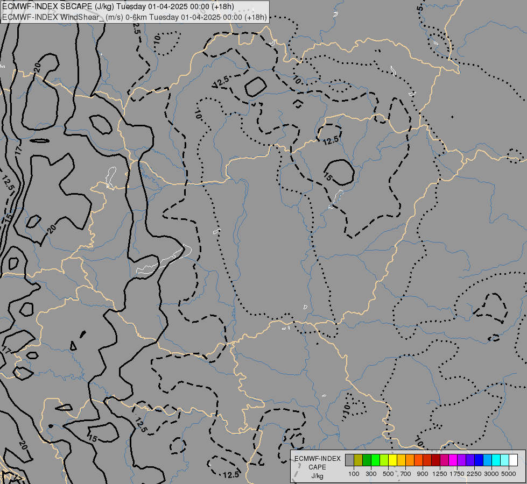The image size is (527, 484).
Task: Click the 100 label in legend
Action: click(354, 474)
